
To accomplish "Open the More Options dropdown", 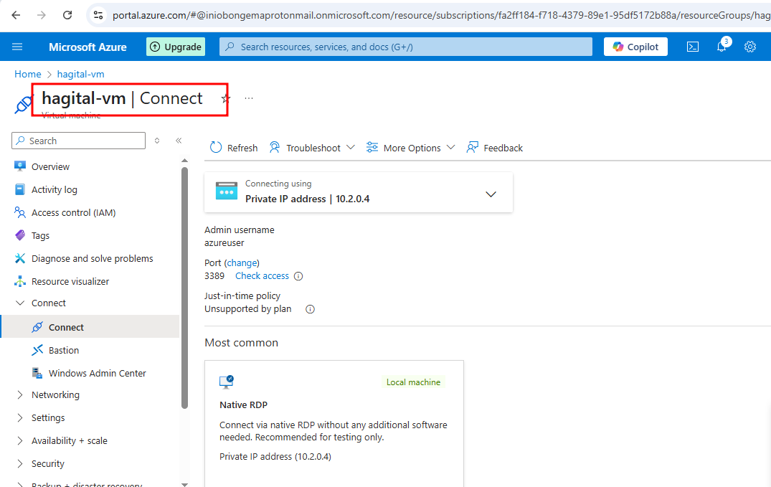I will 410,148.
